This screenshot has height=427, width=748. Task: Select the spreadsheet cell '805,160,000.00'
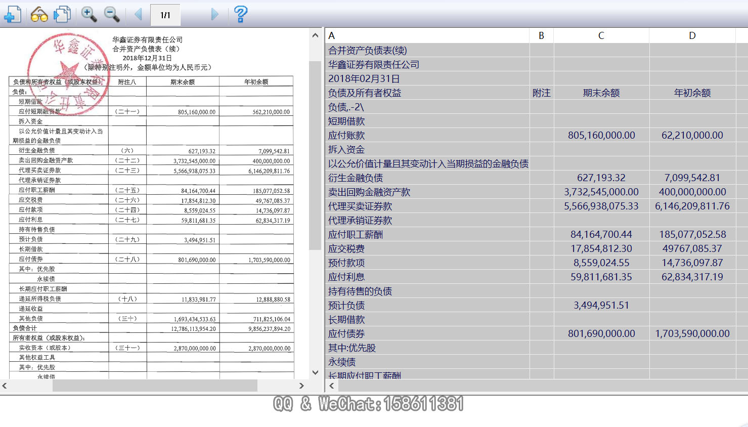pyautogui.click(x=601, y=135)
